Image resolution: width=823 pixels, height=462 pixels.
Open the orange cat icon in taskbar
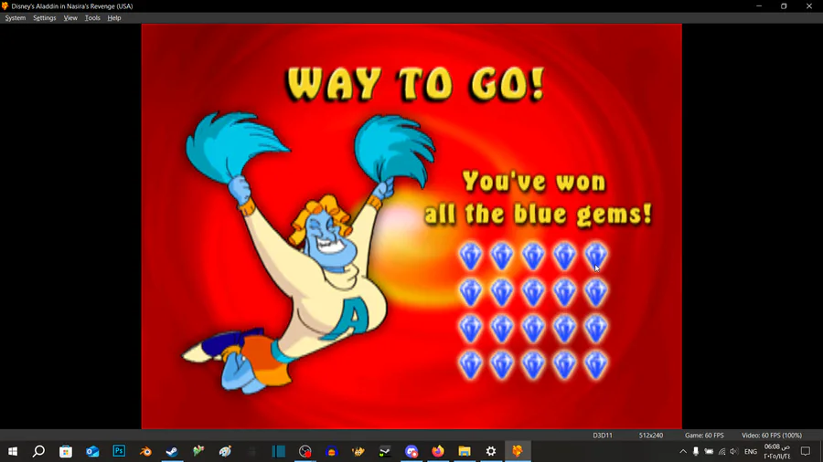358,451
